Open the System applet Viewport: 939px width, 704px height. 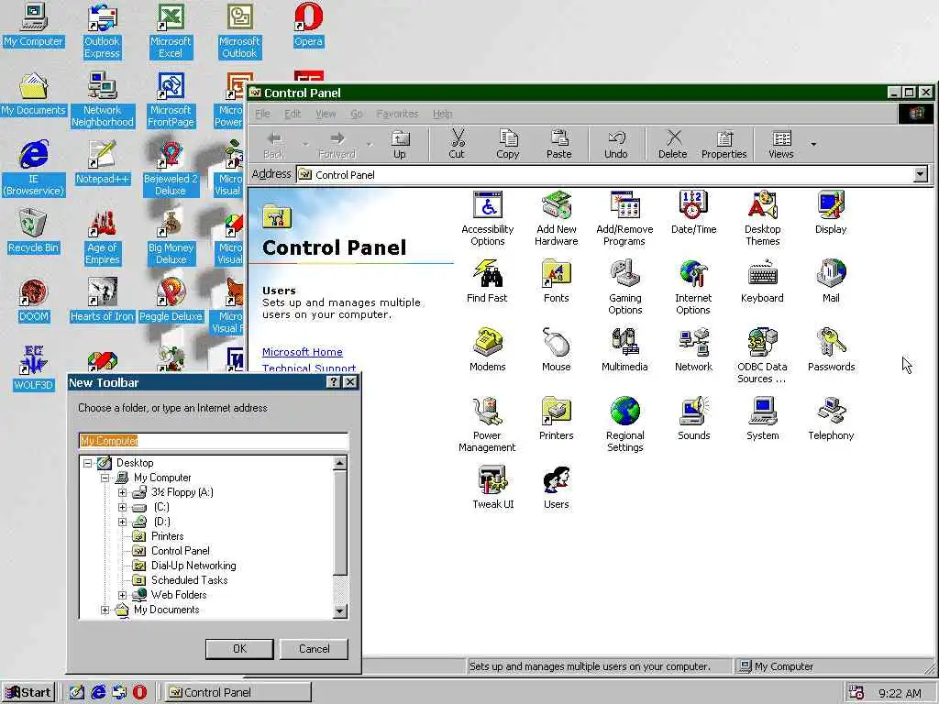pyautogui.click(x=762, y=419)
